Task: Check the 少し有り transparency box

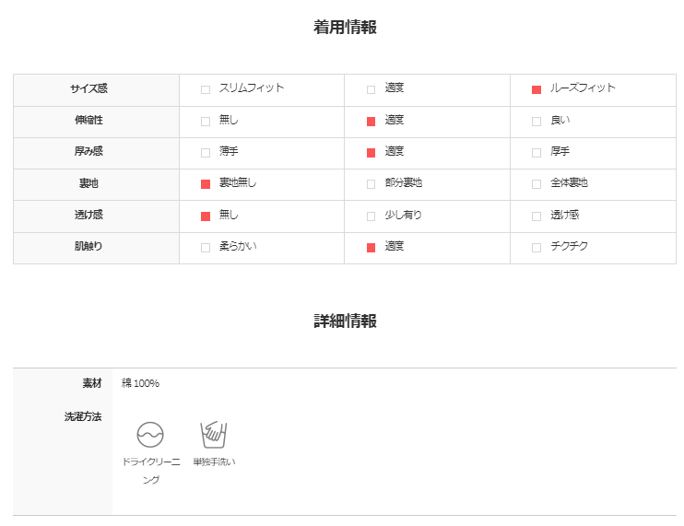Action: pyautogui.click(x=371, y=216)
